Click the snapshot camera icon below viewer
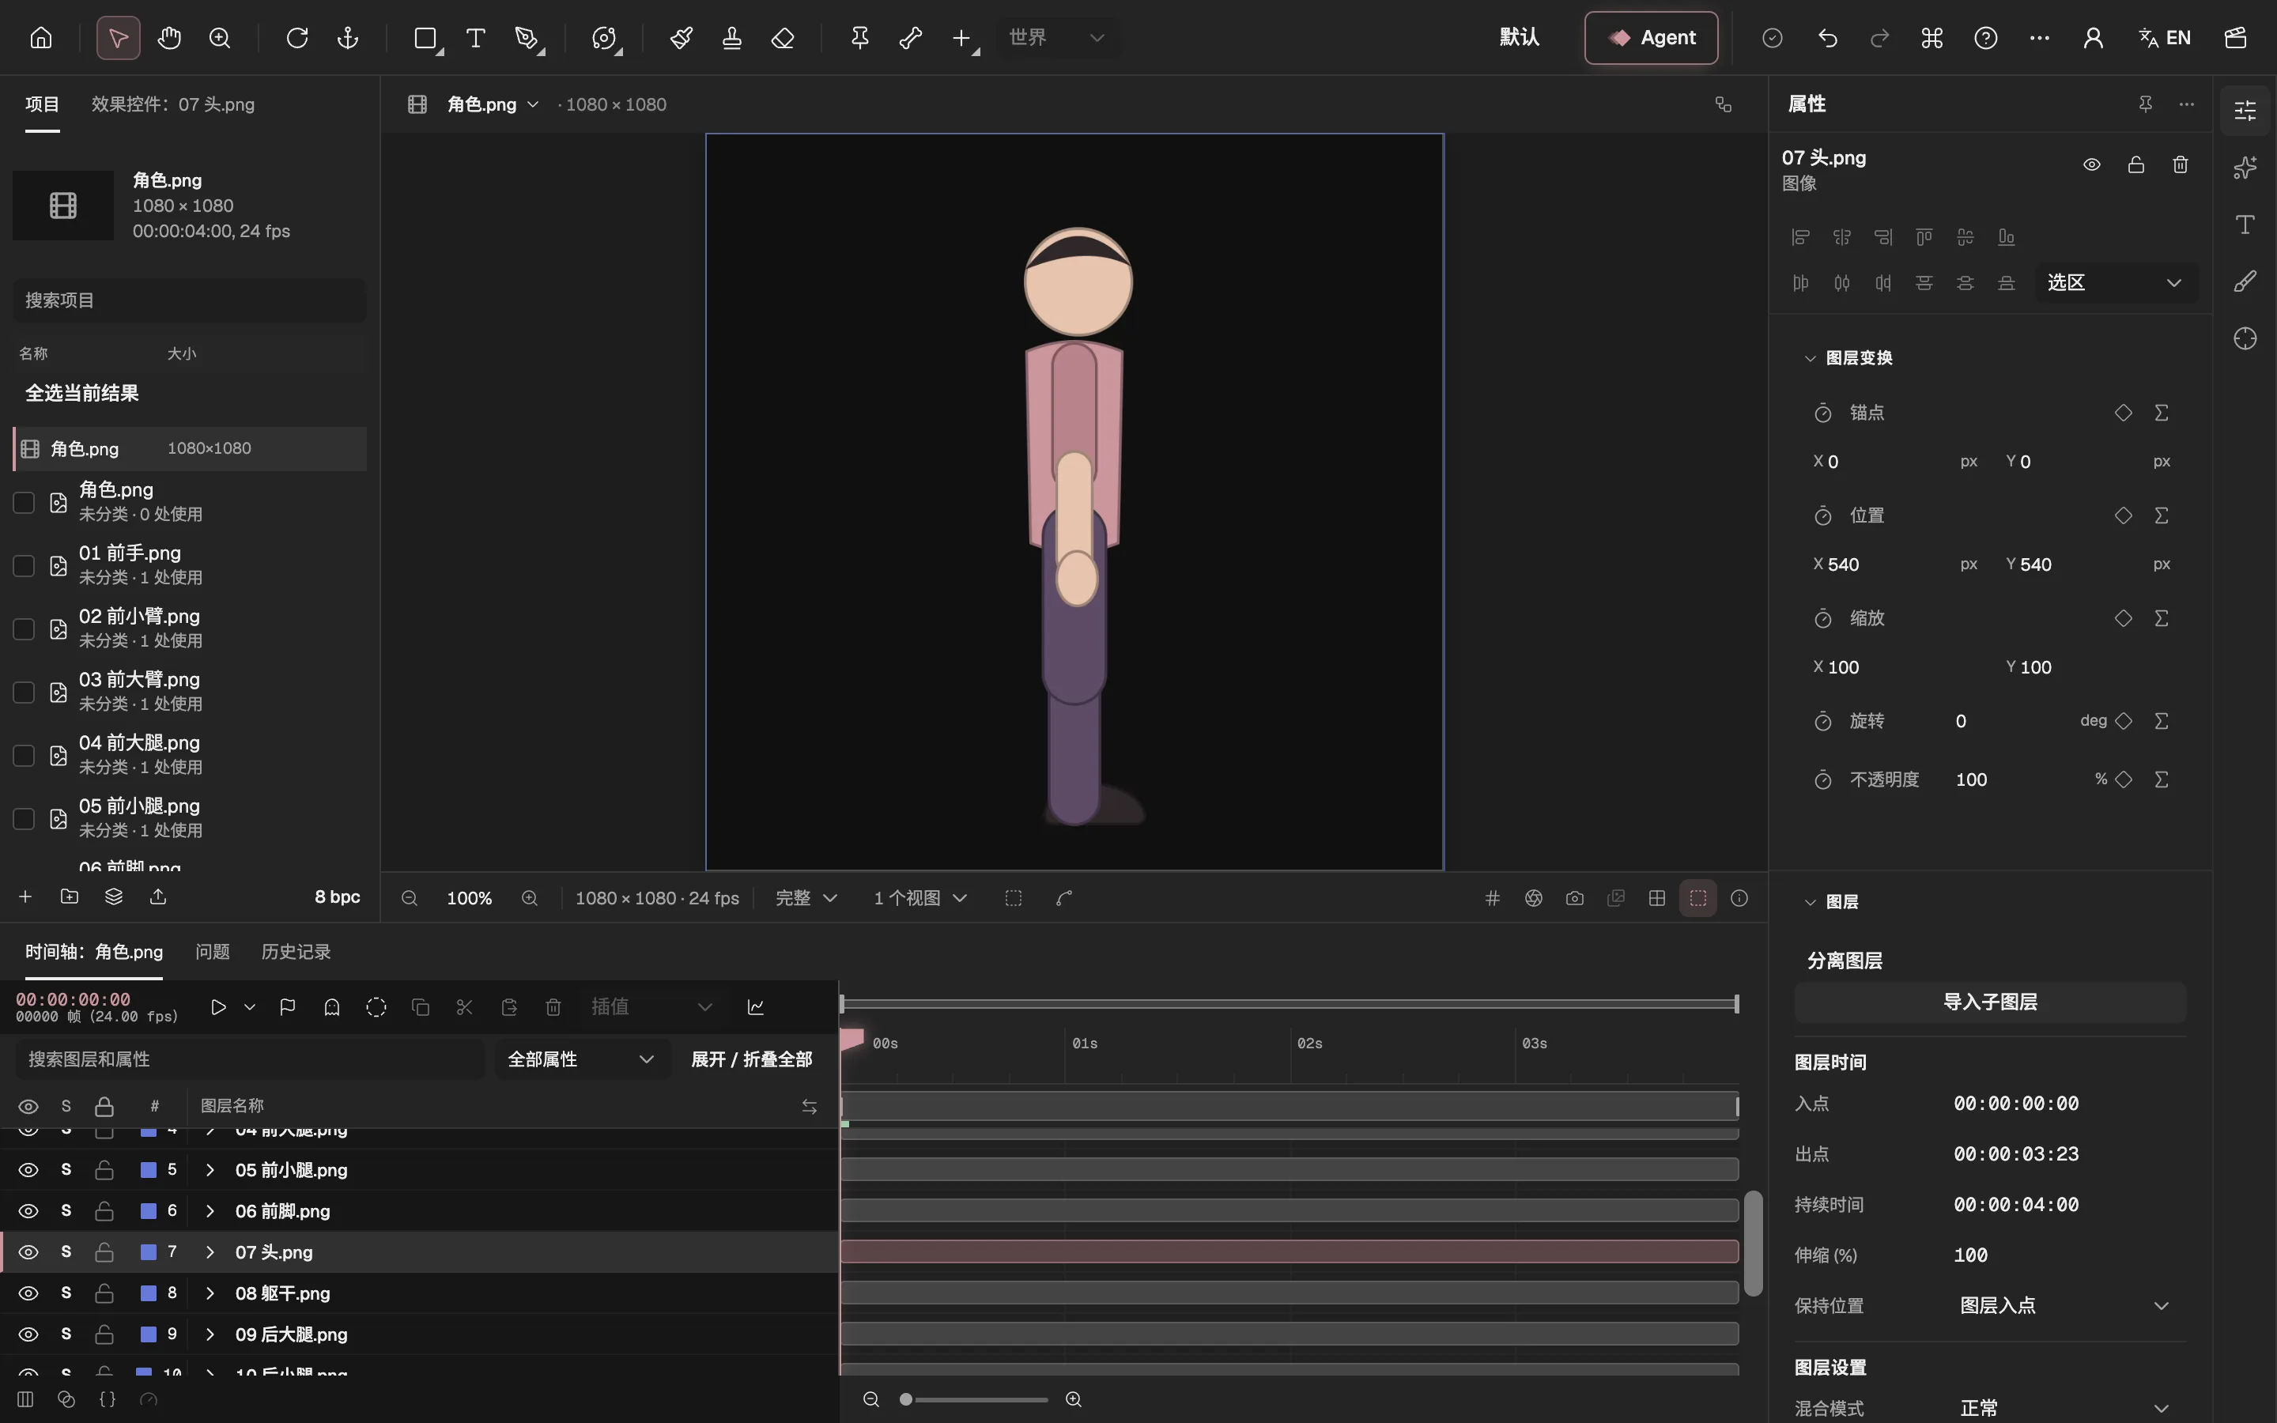The width and height of the screenshot is (2277, 1423). coord(1575,898)
